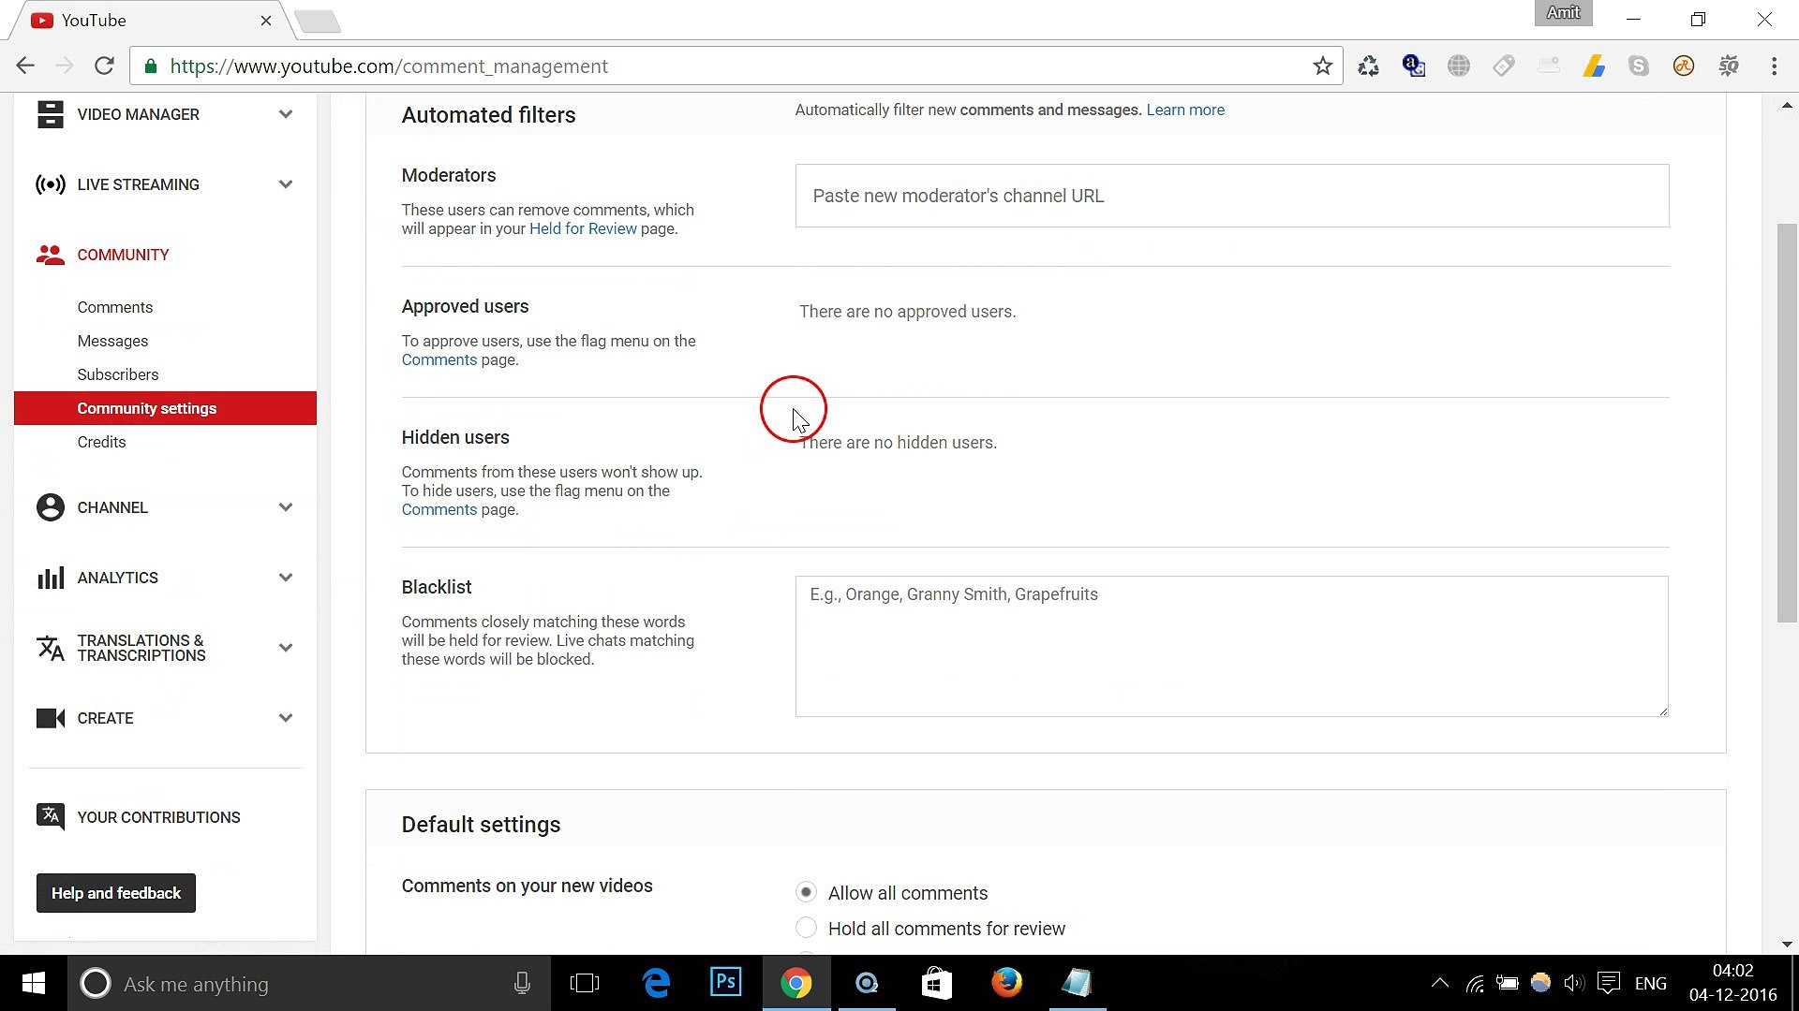1799x1011 pixels.
Task: Open the Analytics bar-chart icon
Action: [x=51, y=578]
